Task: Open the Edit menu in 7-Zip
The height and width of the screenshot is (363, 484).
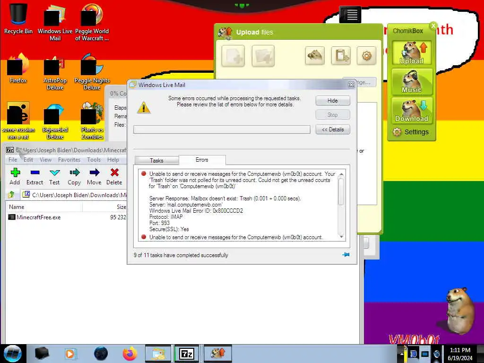Action: [28, 160]
